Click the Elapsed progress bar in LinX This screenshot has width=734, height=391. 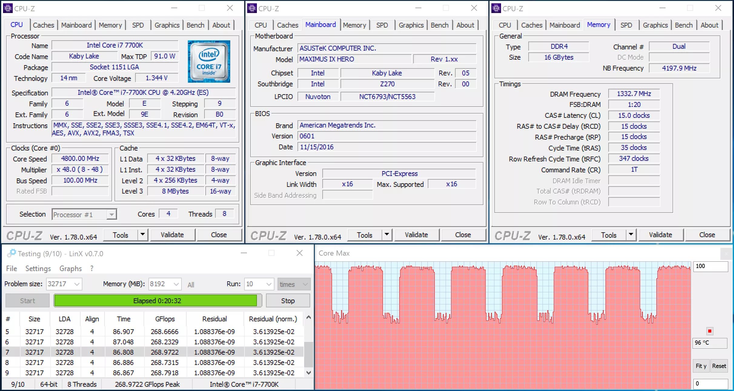pos(157,301)
